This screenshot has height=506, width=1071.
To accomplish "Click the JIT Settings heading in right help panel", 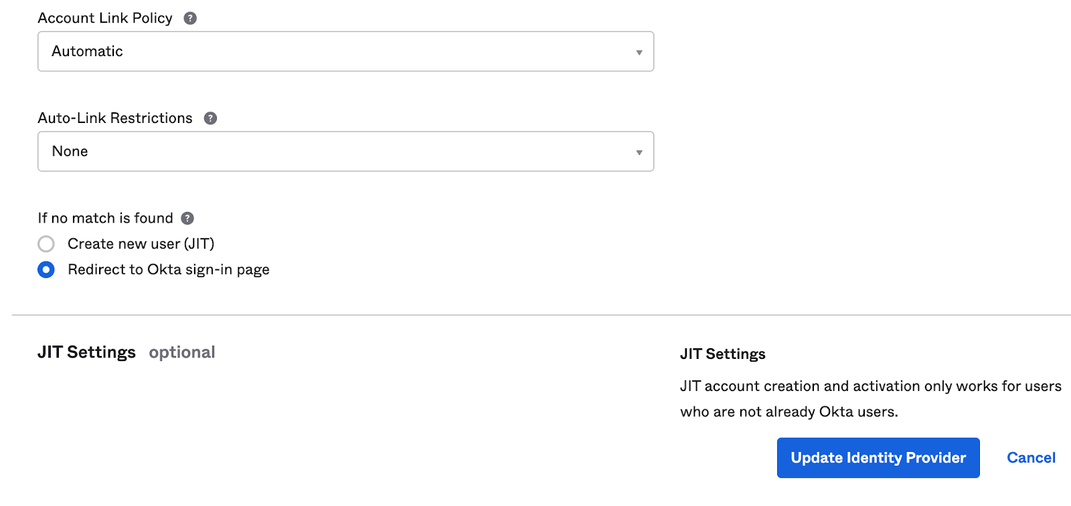I will coord(722,354).
